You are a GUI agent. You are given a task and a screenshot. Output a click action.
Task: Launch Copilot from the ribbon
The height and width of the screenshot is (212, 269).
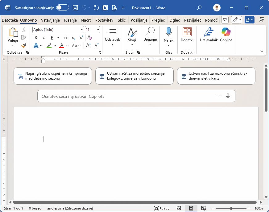coord(226,32)
